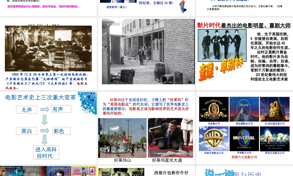The width and height of the screenshot is (293, 176).
Task: Click the 好莱坞星光大道 star photo
Action: pos(171,138)
